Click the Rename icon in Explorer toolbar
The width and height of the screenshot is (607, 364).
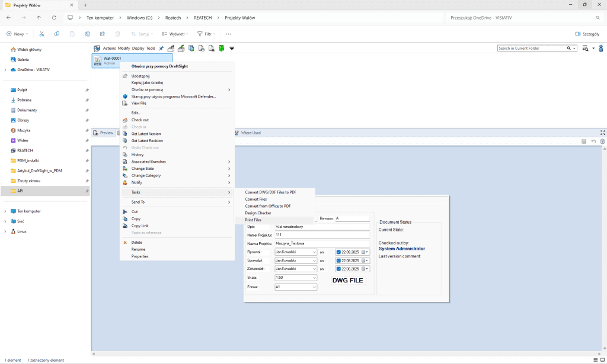click(x=87, y=34)
